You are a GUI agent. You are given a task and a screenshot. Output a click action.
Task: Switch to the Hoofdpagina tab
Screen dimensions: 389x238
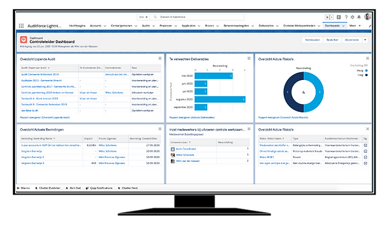point(77,26)
